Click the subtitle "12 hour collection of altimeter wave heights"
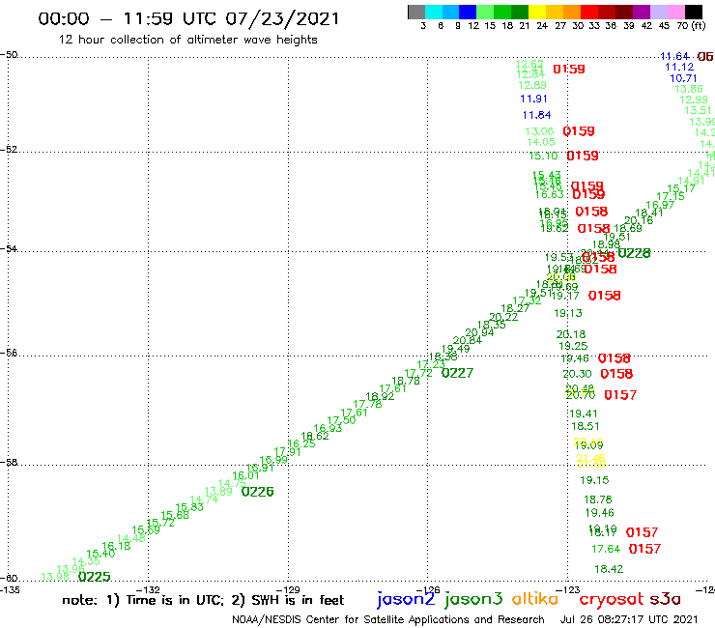715x628 pixels. coord(187,40)
